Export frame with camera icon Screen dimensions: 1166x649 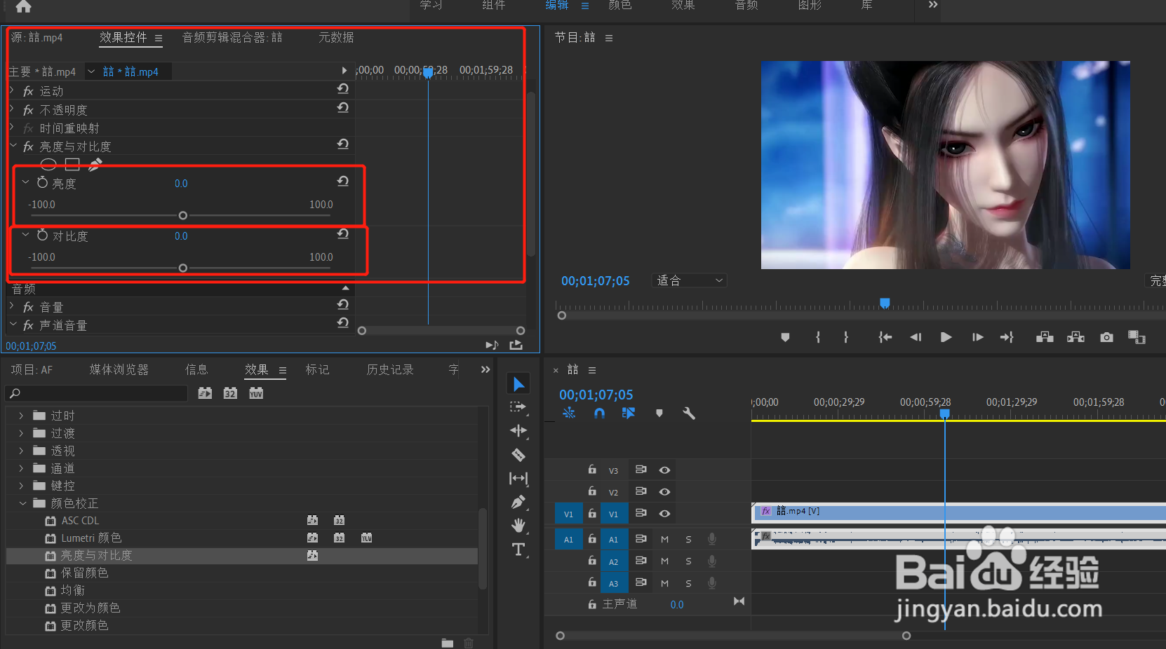click(1106, 338)
